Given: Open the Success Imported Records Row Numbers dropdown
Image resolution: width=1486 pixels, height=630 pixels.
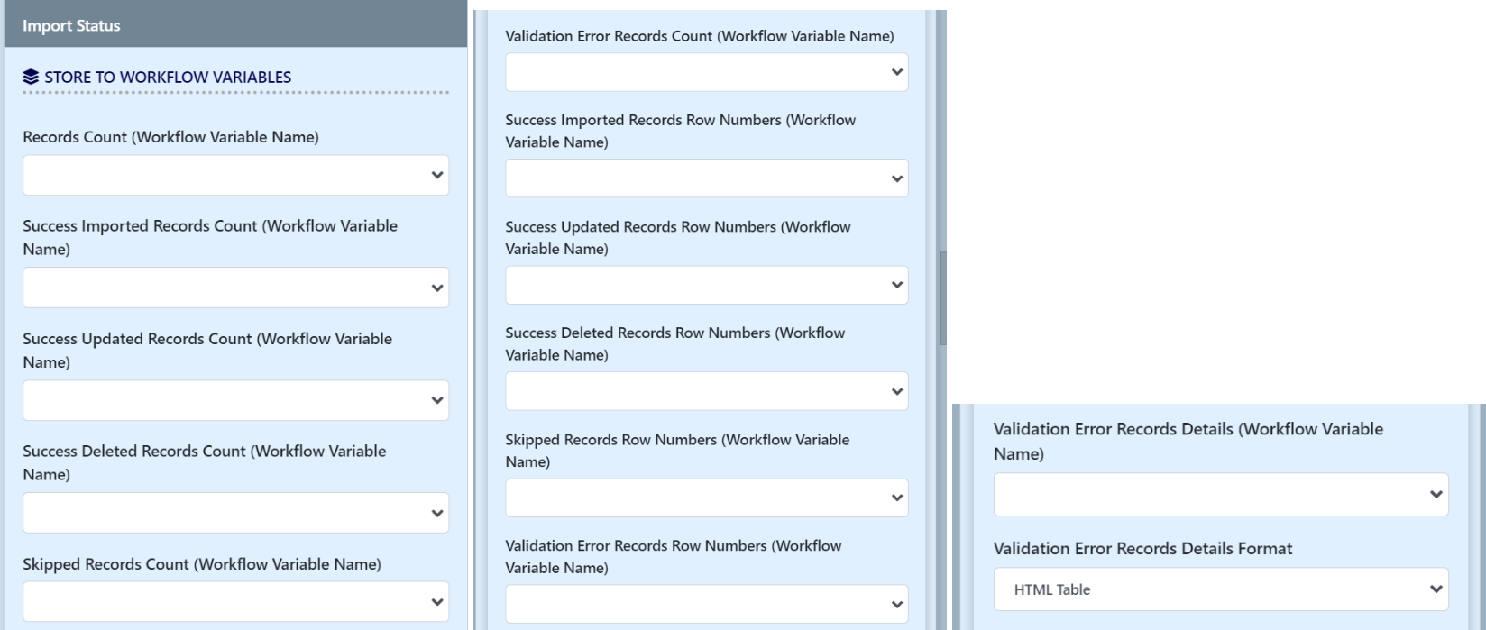Looking at the screenshot, I should click(706, 178).
